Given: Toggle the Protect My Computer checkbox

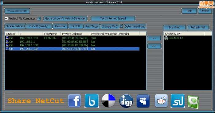Looking at the screenshot, I should 6,18.
